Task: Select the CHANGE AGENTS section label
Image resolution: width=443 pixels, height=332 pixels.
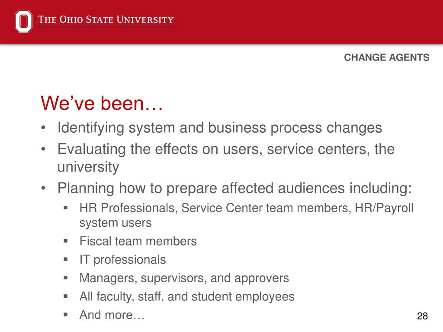Action: (x=386, y=57)
